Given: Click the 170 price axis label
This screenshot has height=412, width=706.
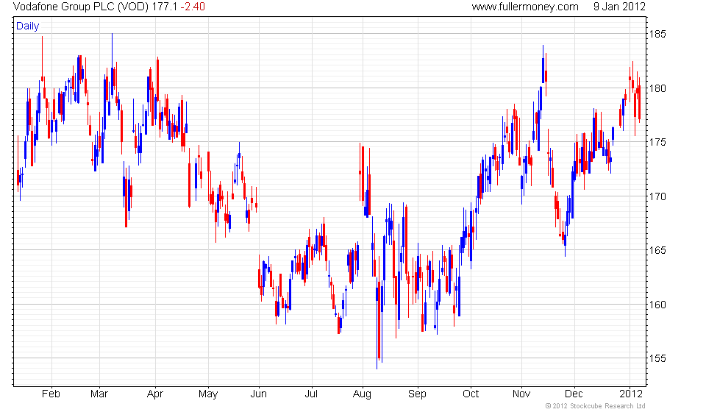Looking at the screenshot, I should coord(657,196).
